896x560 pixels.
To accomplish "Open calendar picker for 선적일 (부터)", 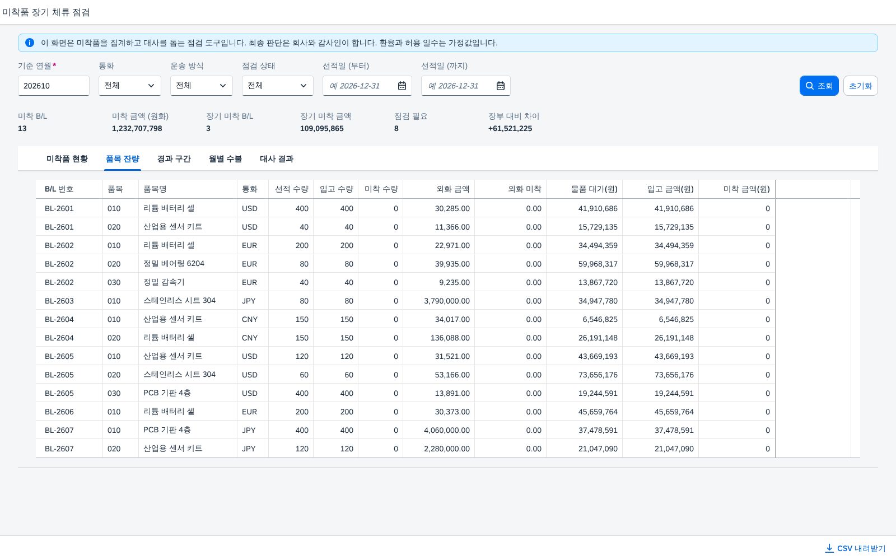I will coord(402,86).
